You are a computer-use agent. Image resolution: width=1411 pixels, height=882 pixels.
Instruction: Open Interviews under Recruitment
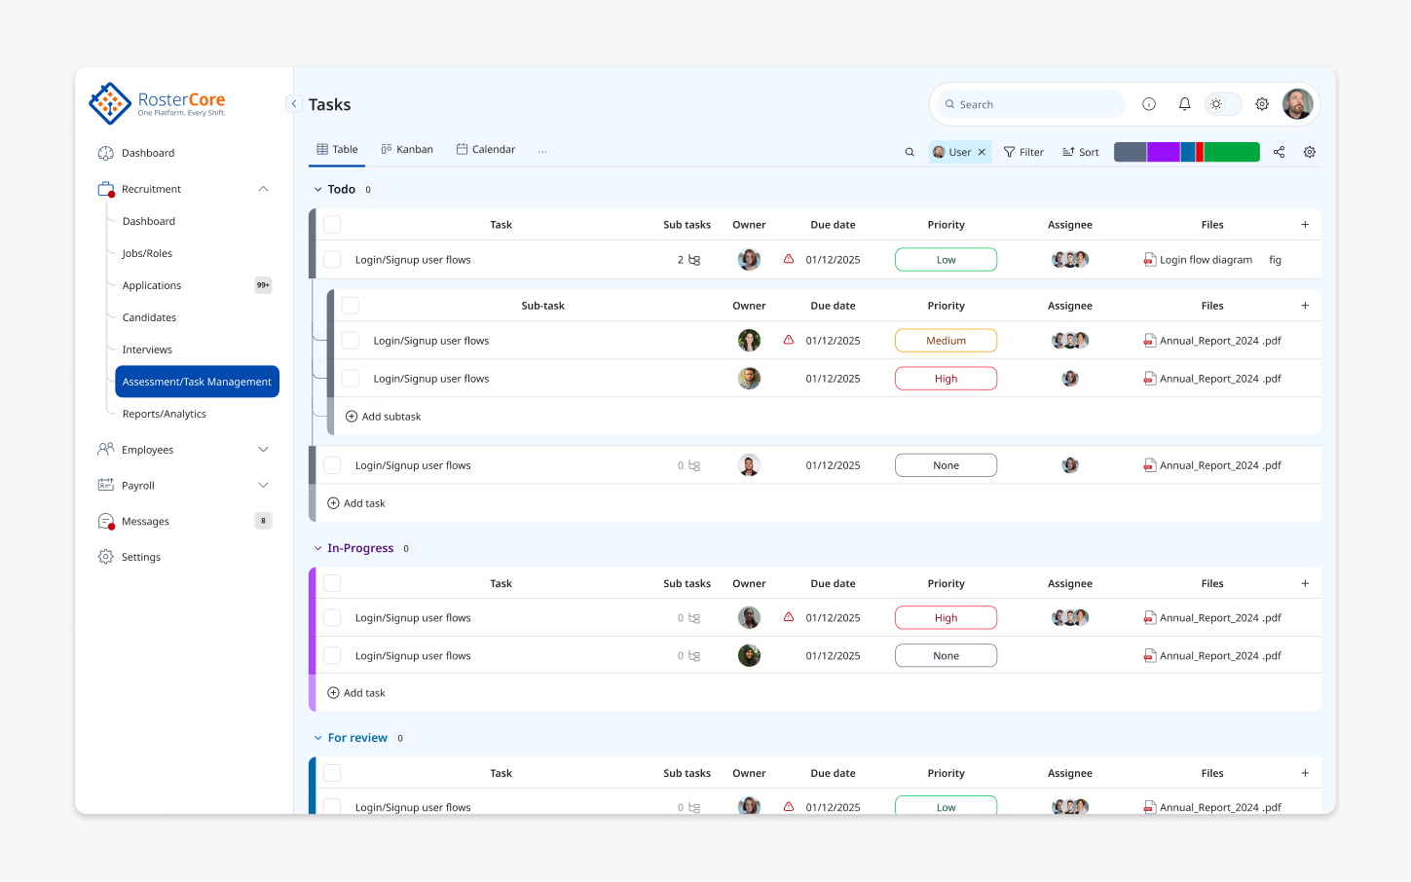[x=147, y=349]
